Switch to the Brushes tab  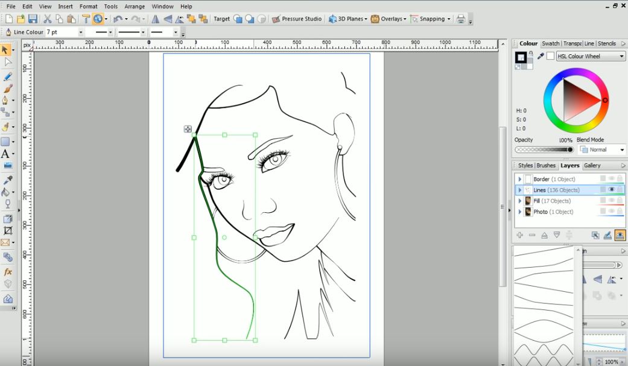pos(546,165)
